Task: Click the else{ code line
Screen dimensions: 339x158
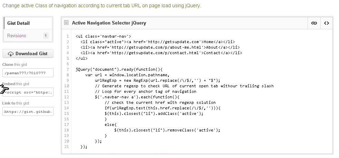Action: 111,125
